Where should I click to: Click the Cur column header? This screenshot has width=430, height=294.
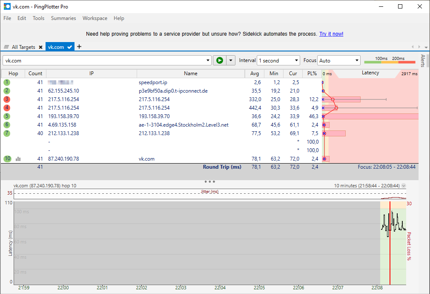coord(293,73)
